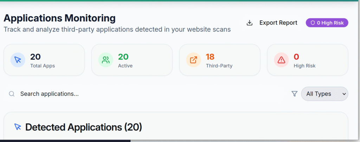This screenshot has width=360, height=142.
Task: Click the purple 0 High Risk badge
Action: coord(327,23)
